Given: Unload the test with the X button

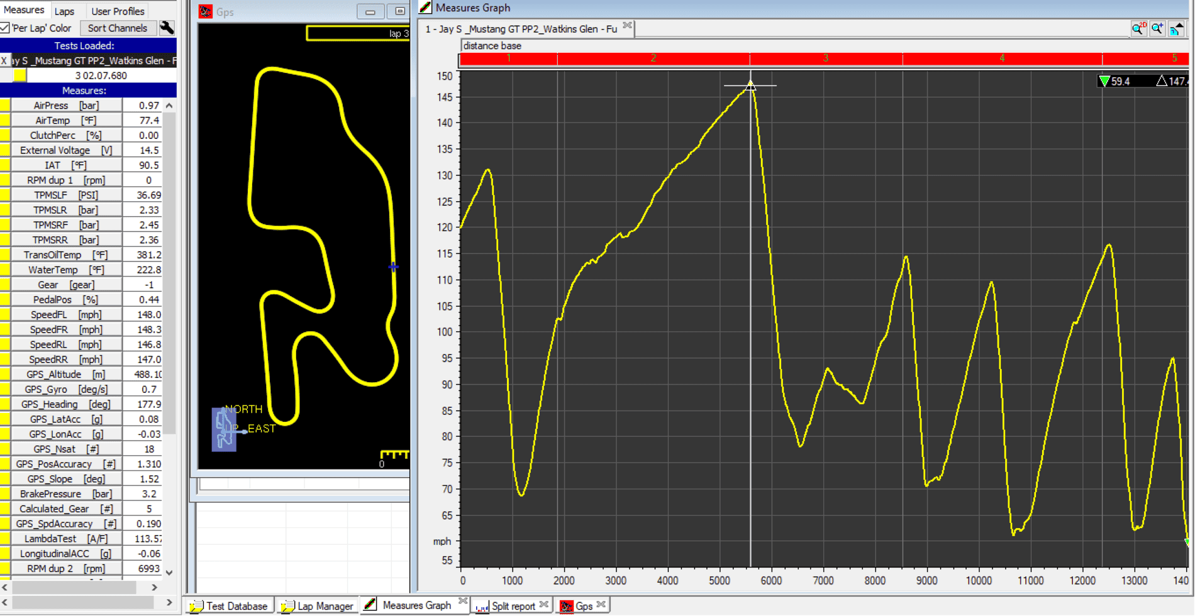Looking at the screenshot, I should click(4, 60).
